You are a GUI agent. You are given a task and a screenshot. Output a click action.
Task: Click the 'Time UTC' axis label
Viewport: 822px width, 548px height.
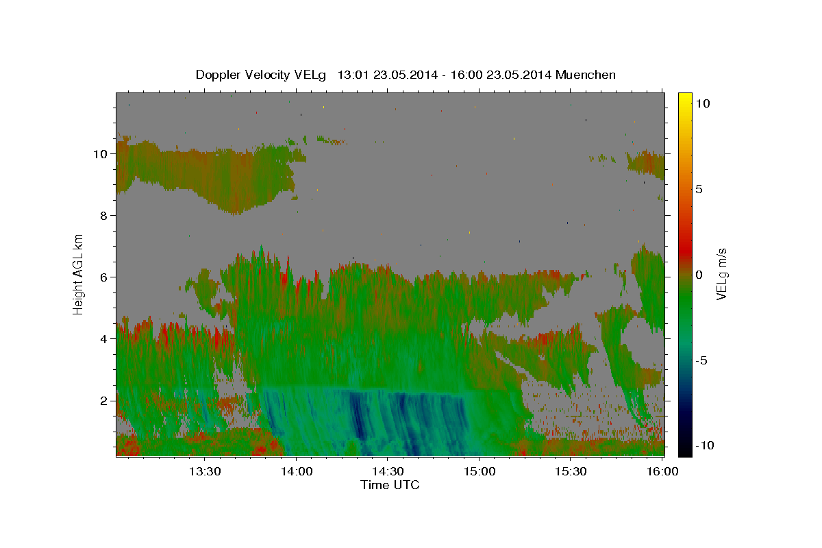390,485
